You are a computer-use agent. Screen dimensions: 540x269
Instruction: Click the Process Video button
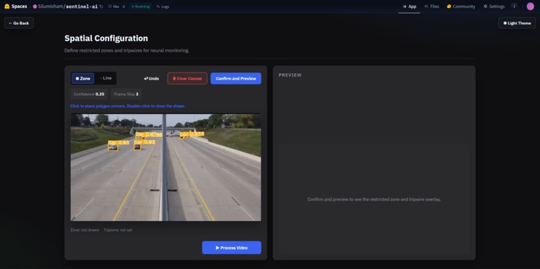pos(231,248)
